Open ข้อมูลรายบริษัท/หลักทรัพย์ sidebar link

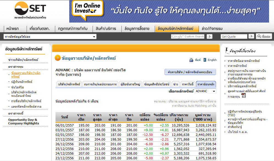pyautogui.click(x=26, y=75)
